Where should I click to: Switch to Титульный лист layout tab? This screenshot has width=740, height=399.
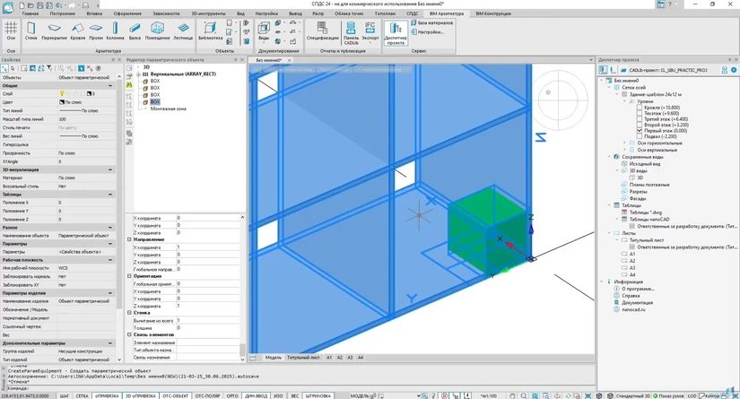pyautogui.click(x=303, y=358)
